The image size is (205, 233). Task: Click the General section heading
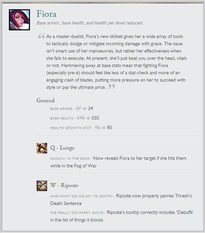pyautogui.click(x=45, y=101)
